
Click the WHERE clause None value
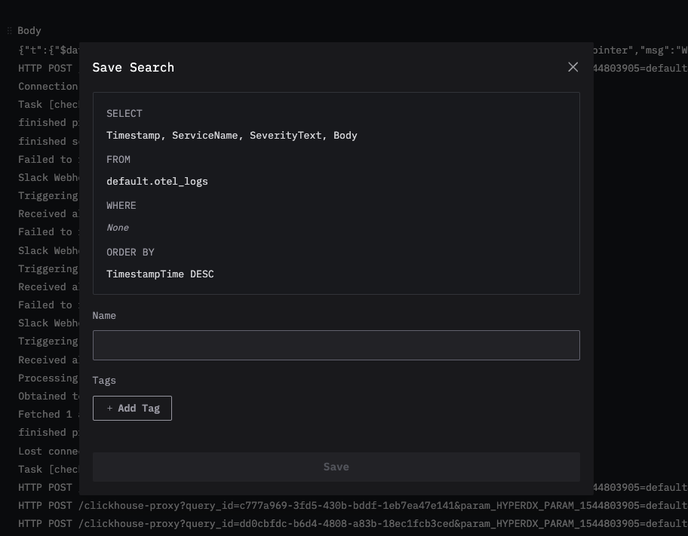click(x=118, y=228)
